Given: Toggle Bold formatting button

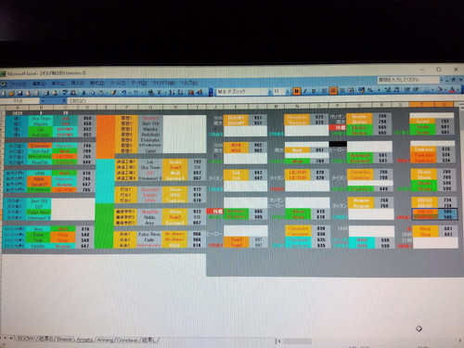Looking at the screenshot, I should click(x=297, y=91).
